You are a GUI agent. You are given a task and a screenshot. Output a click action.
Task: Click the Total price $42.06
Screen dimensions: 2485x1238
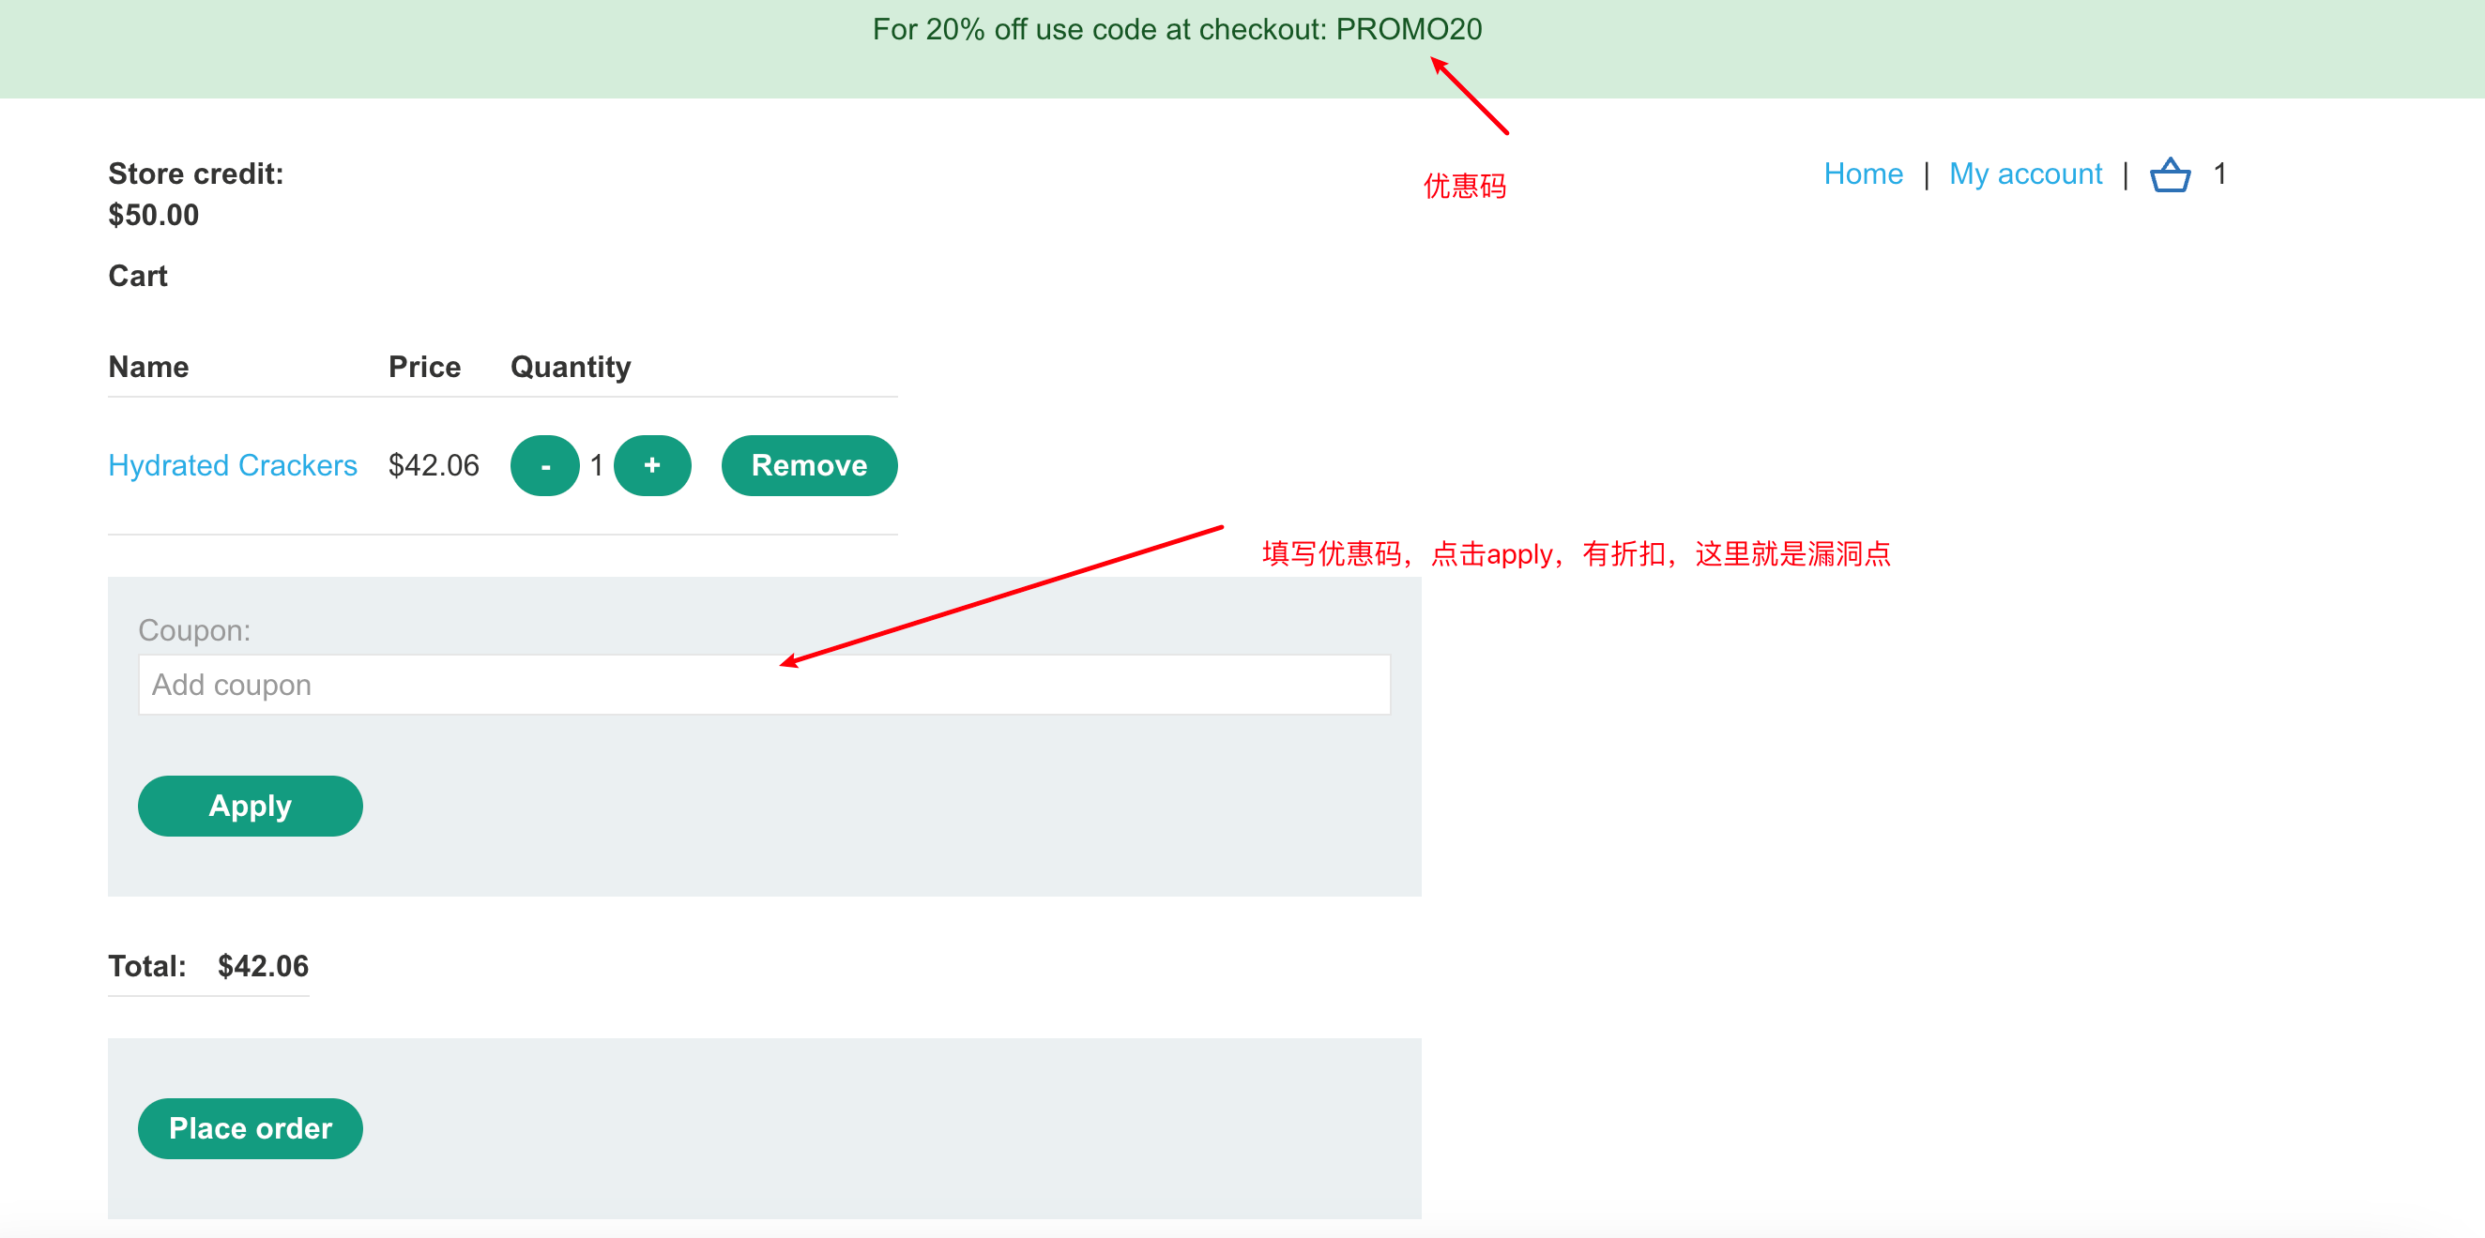tap(263, 965)
